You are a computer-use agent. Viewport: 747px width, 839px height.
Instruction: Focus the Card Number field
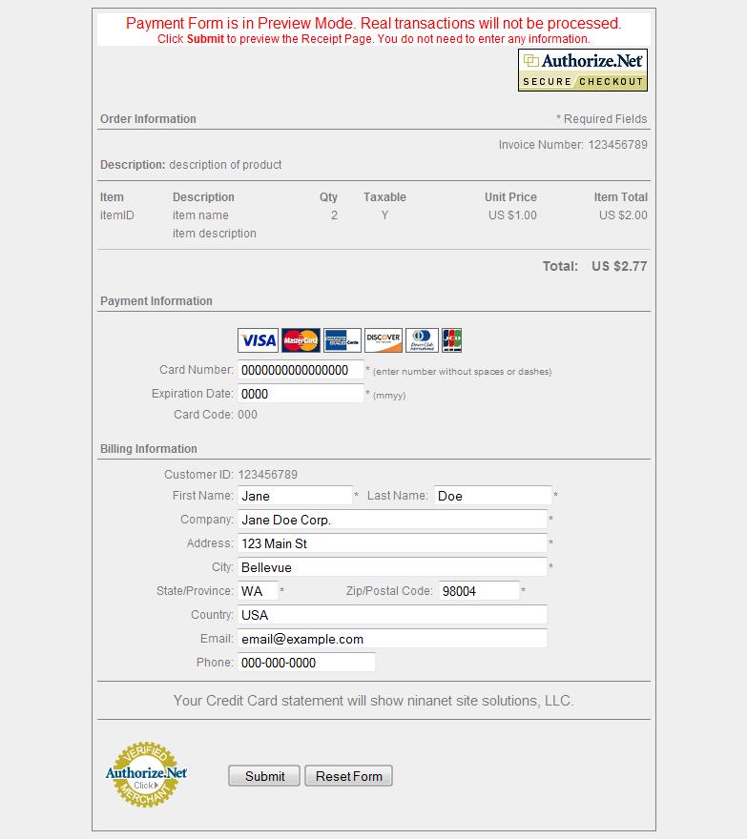pyautogui.click(x=301, y=370)
